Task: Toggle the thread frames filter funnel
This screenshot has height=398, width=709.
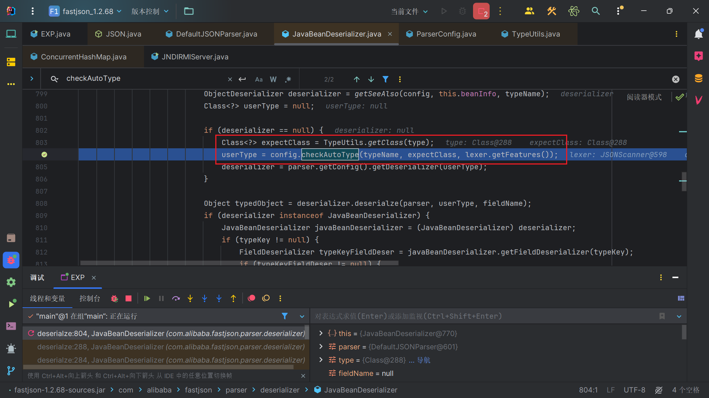Action: coord(285,316)
